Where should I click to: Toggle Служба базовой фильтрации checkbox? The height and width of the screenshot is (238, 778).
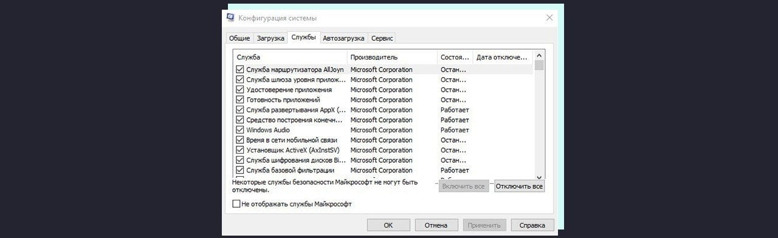tap(239, 171)
